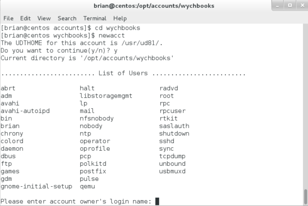The image size is (308, 206).
Task: Open the Help menu
Action: click(120, 18)
